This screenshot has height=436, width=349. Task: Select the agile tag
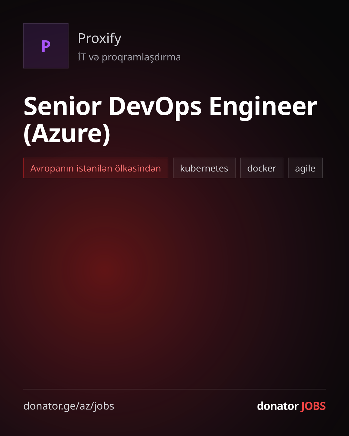pos(305,168)
